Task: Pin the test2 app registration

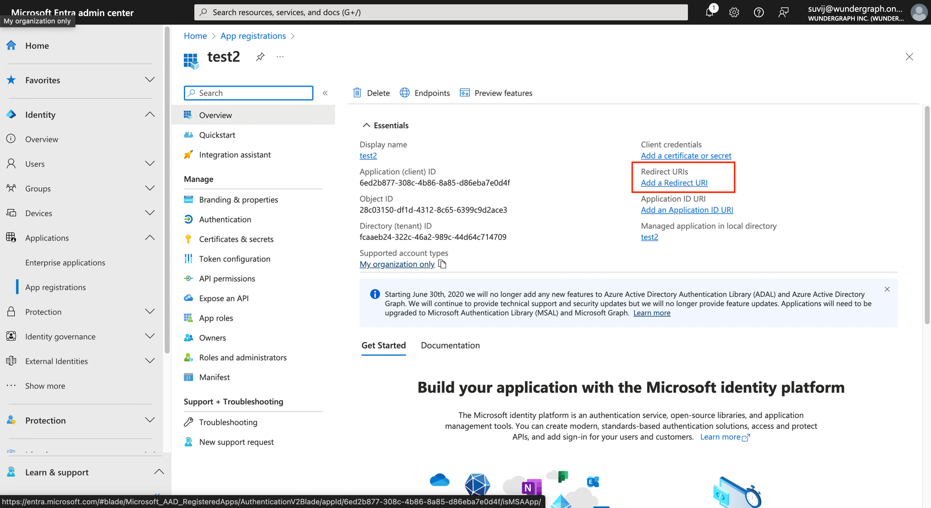Action: [x=260, y=57]
